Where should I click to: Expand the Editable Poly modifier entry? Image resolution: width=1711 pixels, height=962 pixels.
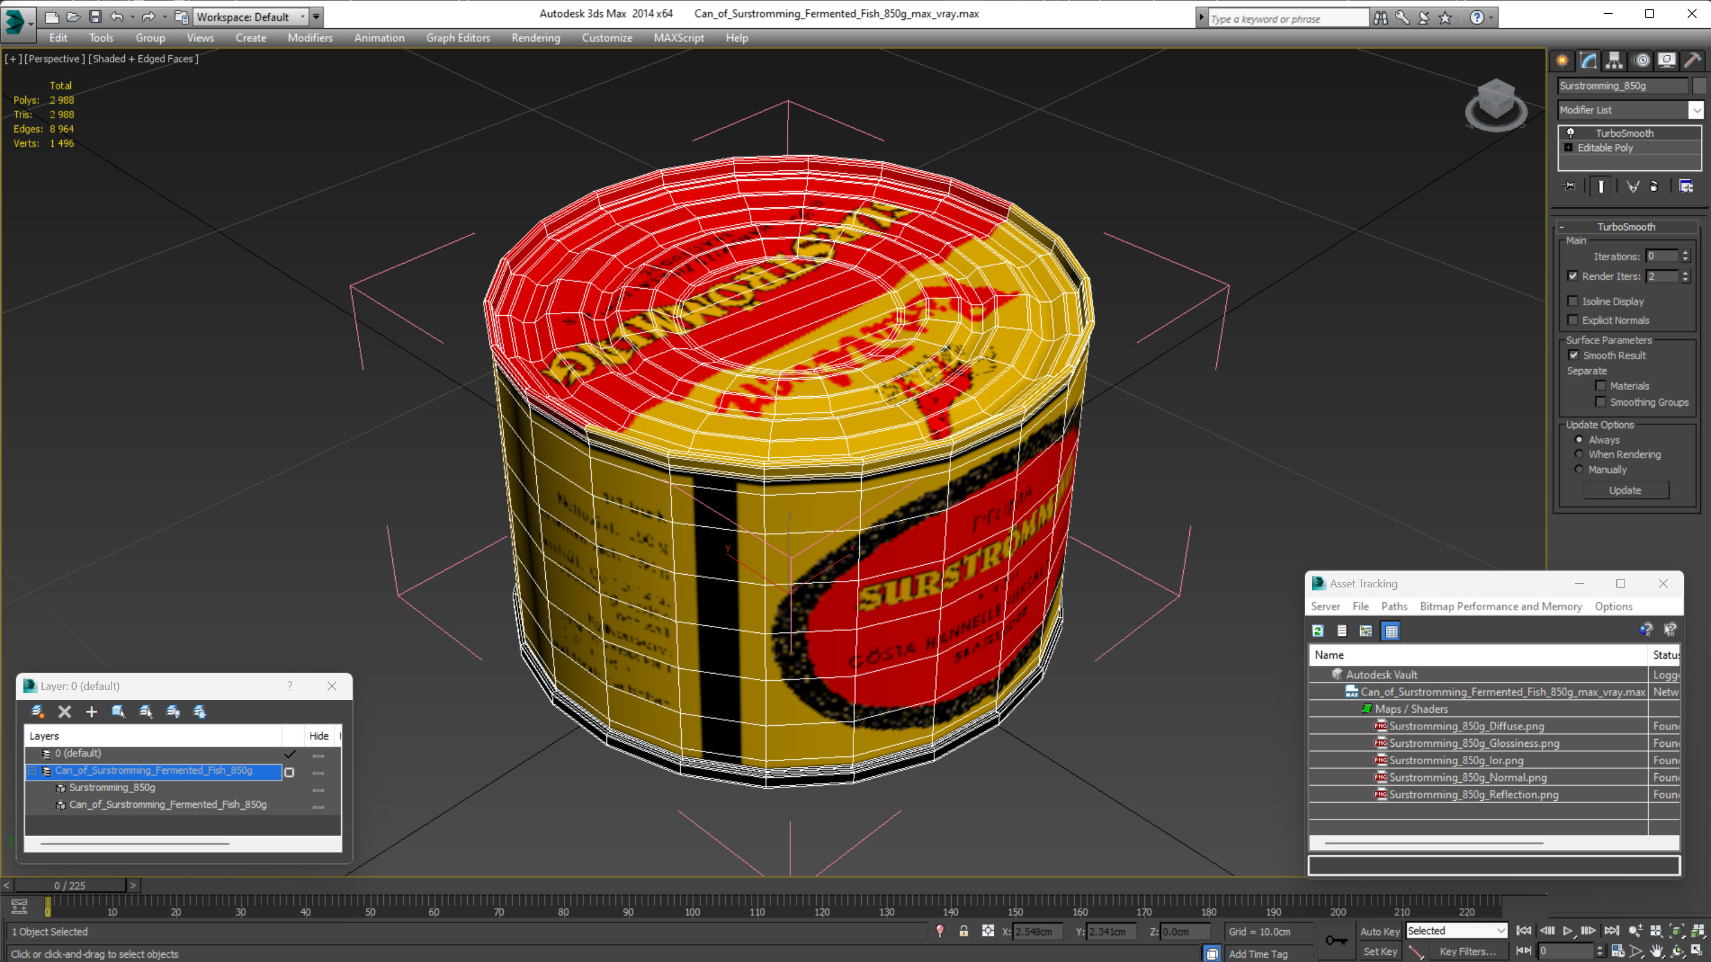click(x=1568, y=147)
